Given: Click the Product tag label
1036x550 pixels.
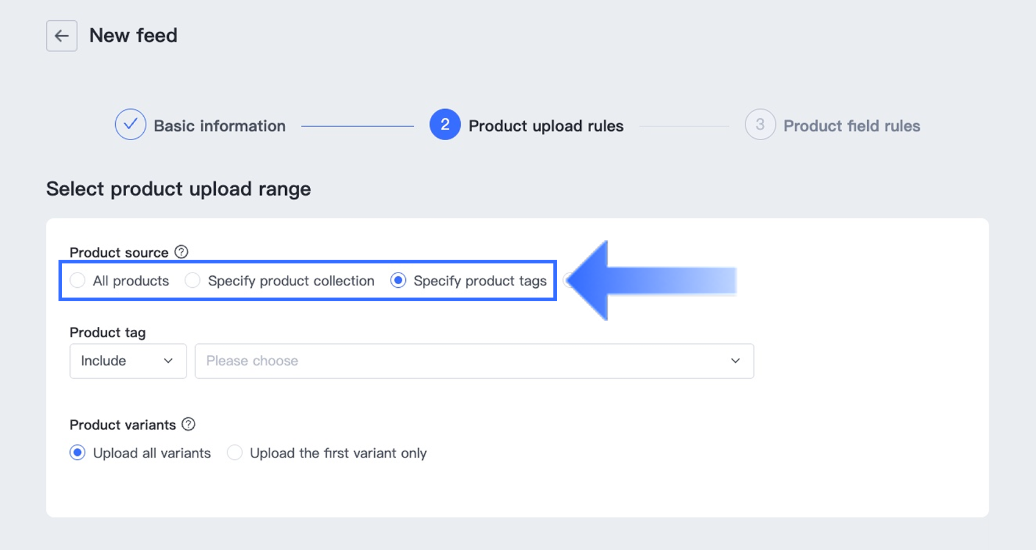Looking at the screenshot, I should pyautogui.click(x=108, y=333).
